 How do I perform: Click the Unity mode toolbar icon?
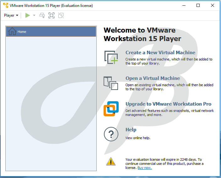point(61,15)
